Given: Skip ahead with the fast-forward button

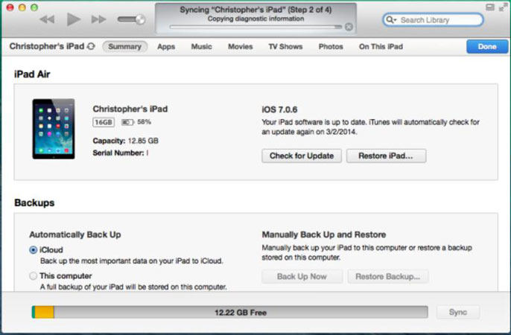Looking at the screenshot, I should 98,19.
